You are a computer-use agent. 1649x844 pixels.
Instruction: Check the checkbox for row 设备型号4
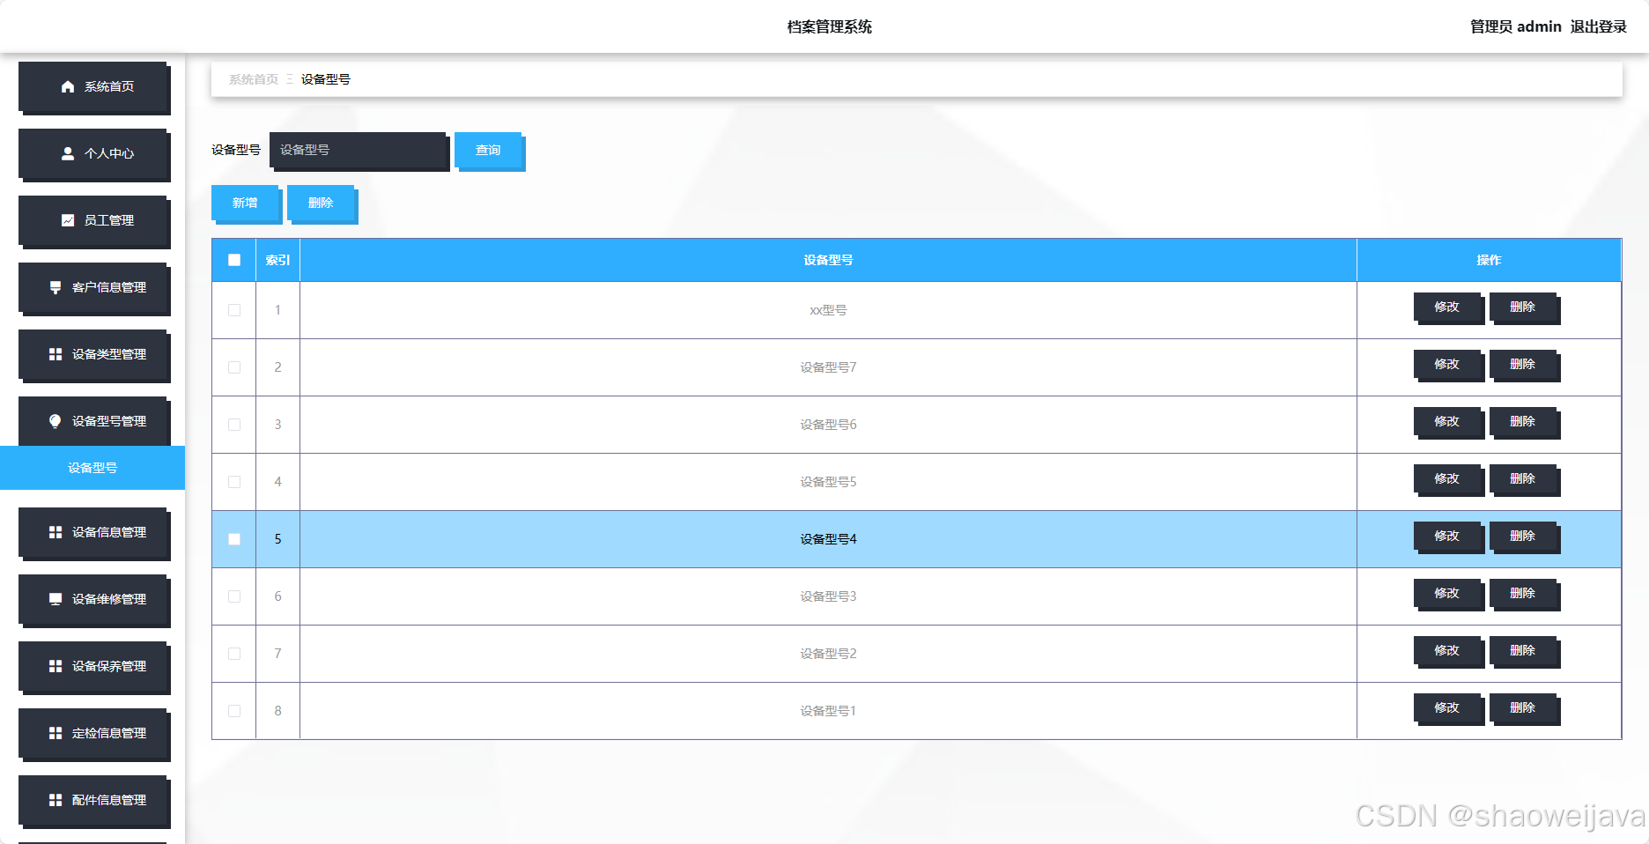pos(234,539)
